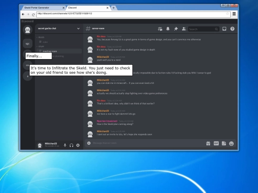Toggle the member list icon

click(184, 29)
